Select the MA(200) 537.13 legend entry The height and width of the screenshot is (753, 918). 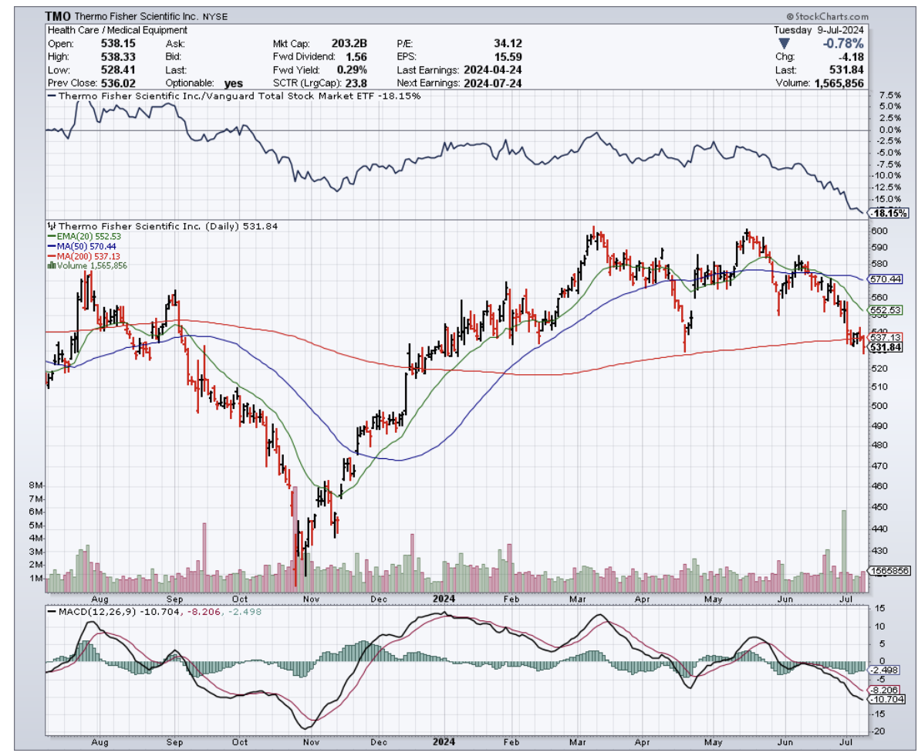[89, 255]
